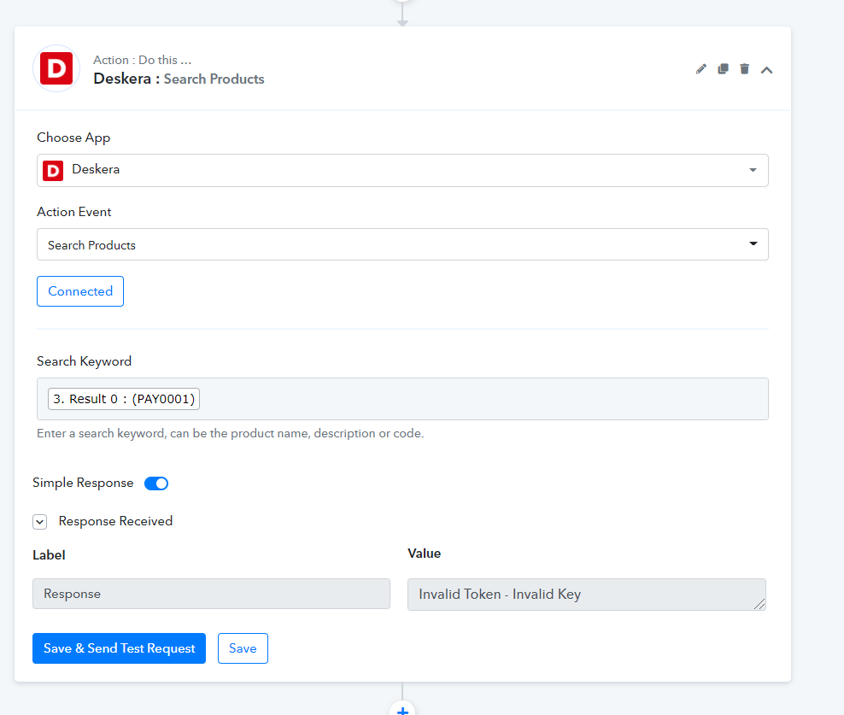Click Save & Send Test Request

[x=119, y=648]
